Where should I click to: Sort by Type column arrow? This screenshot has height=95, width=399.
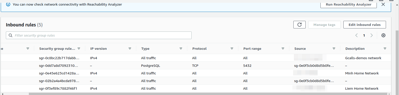point(181,49)
